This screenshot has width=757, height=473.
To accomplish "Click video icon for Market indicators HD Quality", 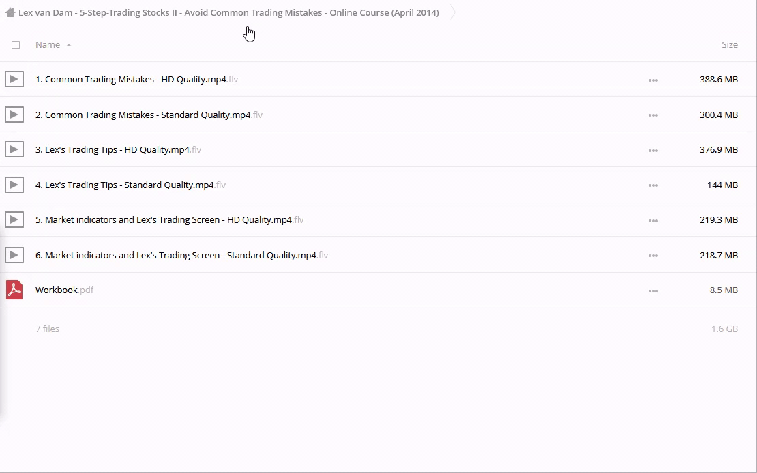I will click(x=14, y=219).
